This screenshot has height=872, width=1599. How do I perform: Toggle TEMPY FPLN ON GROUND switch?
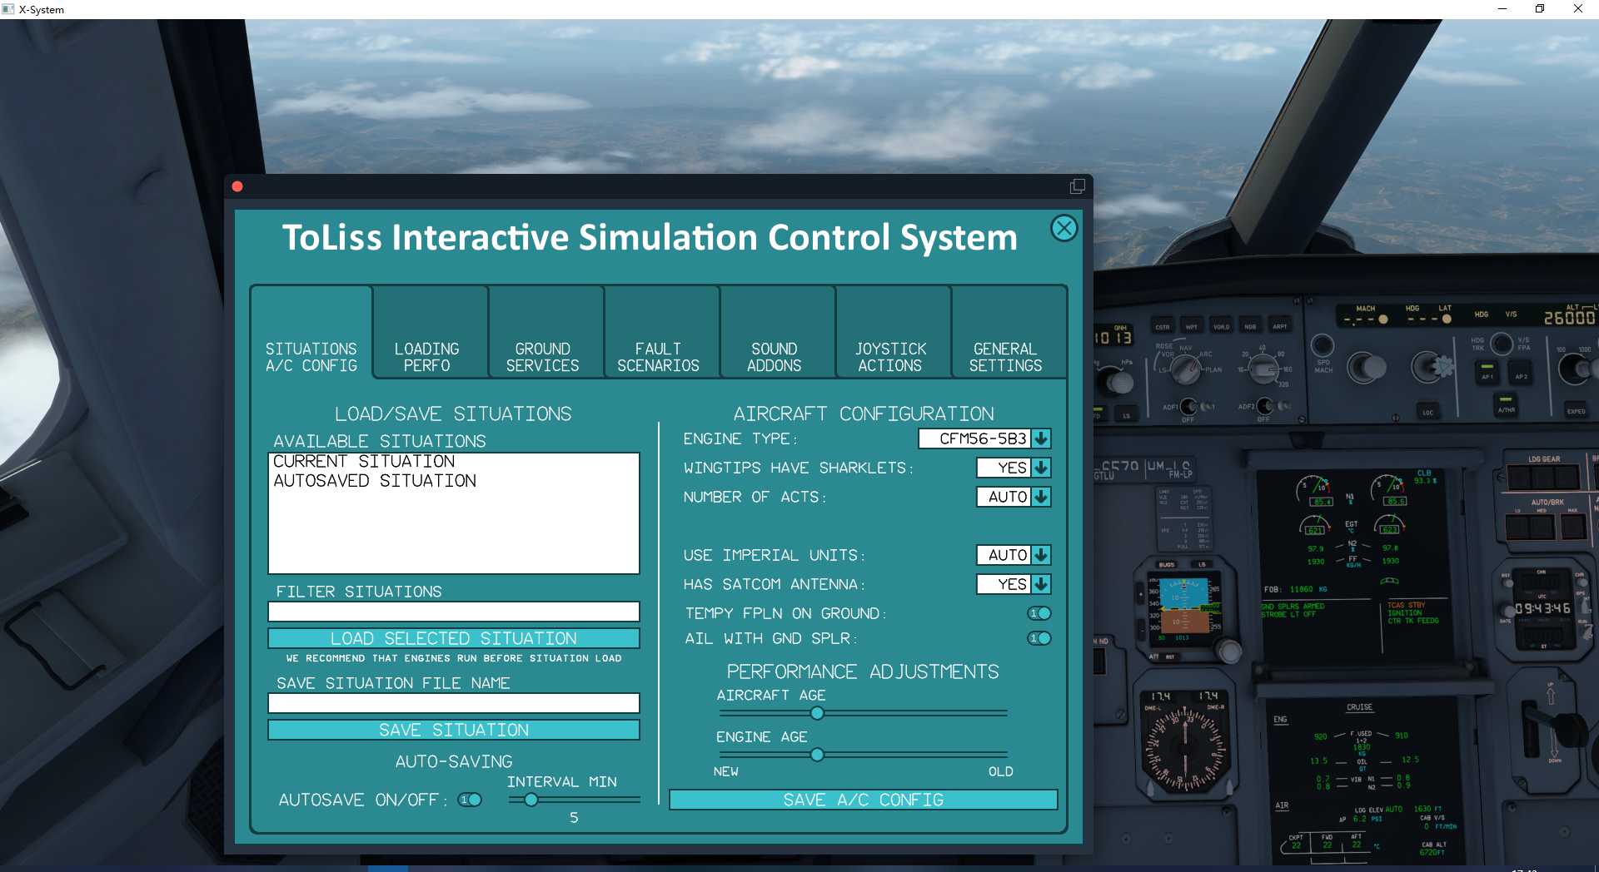pos(1039,613)
